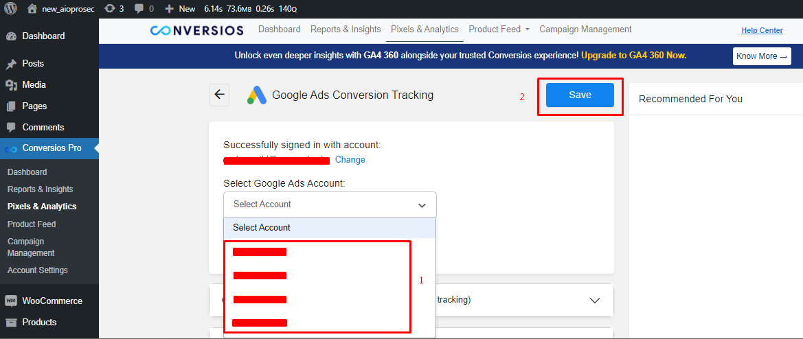This screenshot has height=339, width=803.
Task: Click the query monitor stats in admin bar
Action: [251, 9]
